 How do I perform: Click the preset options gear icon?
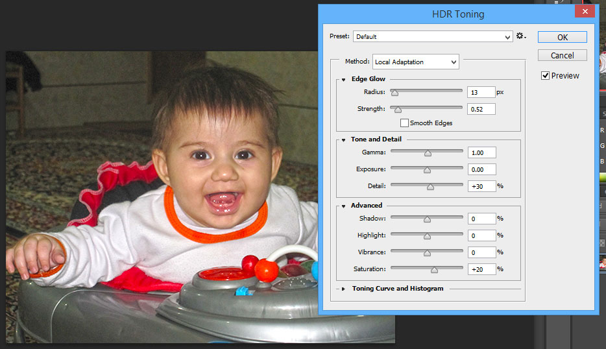click(520, 37)
